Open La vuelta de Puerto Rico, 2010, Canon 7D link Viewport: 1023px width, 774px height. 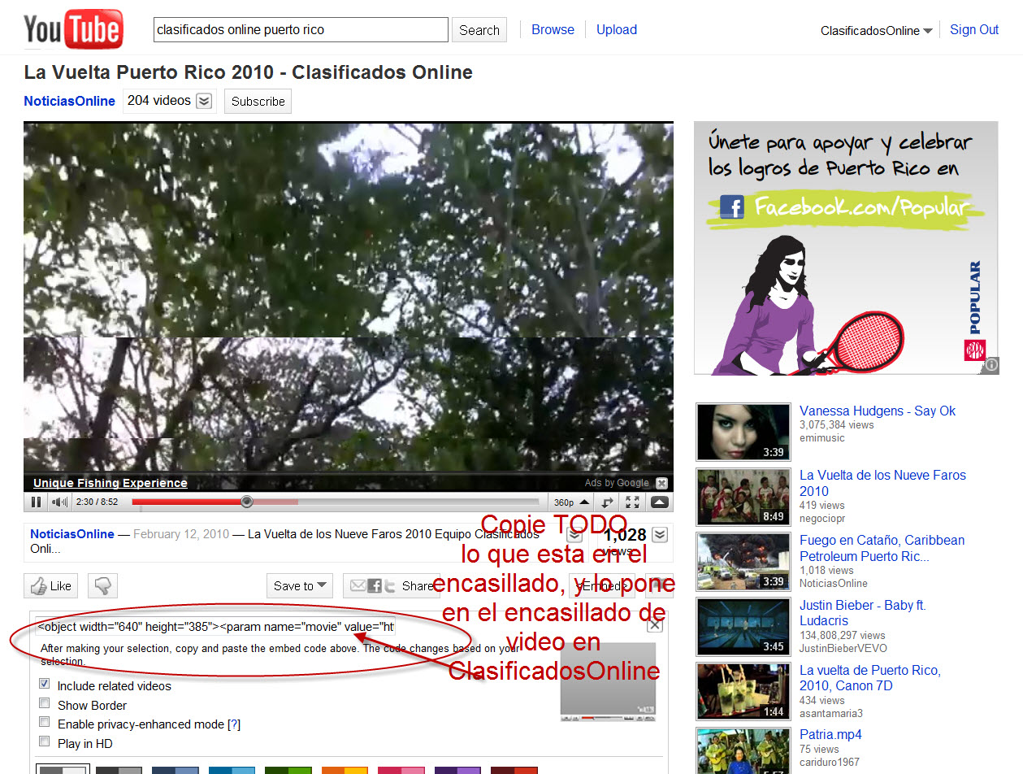(x=870, y=678)
